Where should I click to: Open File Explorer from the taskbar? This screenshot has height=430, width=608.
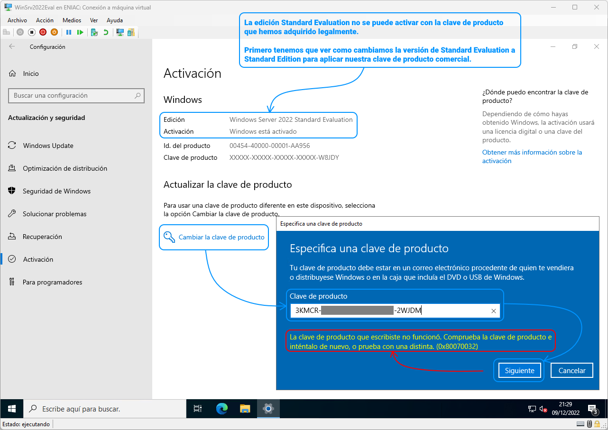[245, 408]
